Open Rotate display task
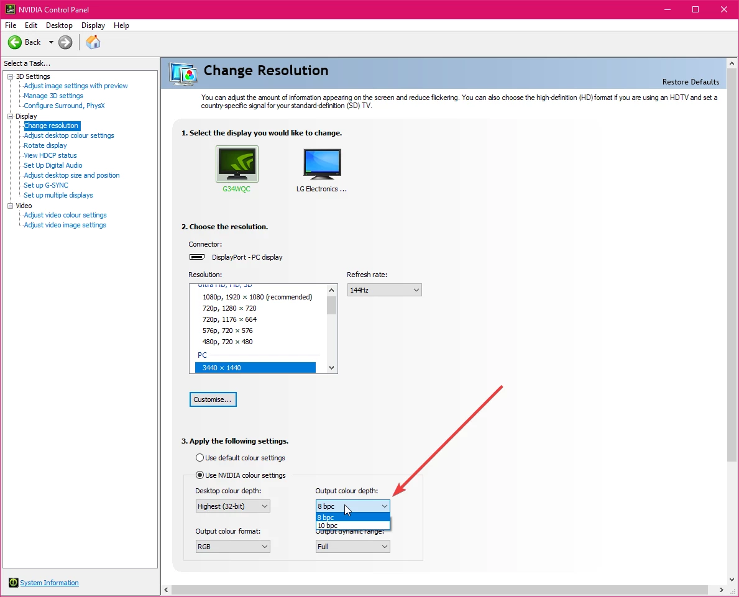 45,145
